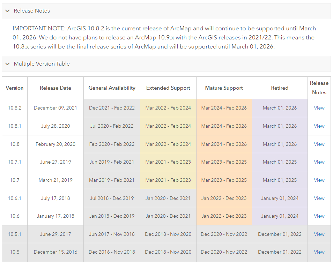Open release notes for version 10.7.1
This screenshot has width=333, height=262.
pyautogui.click(x=319, y=162)
